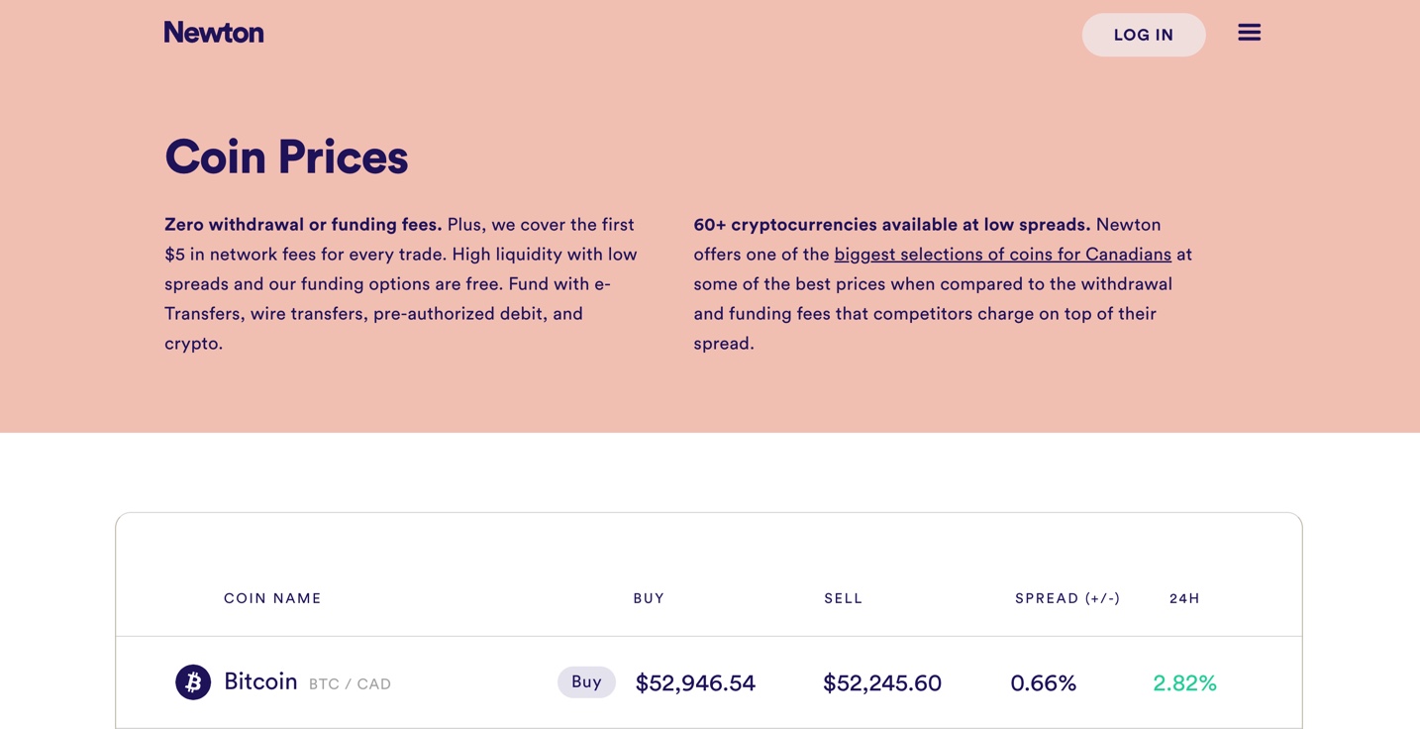
Task: Click the 0.66% spread value
Action: click(1043, 683)
